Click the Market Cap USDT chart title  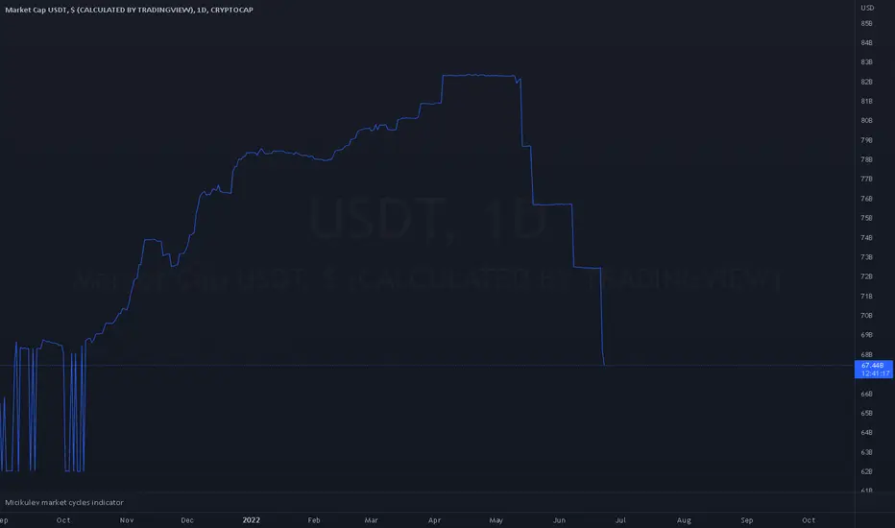click(x=129, y=10)
